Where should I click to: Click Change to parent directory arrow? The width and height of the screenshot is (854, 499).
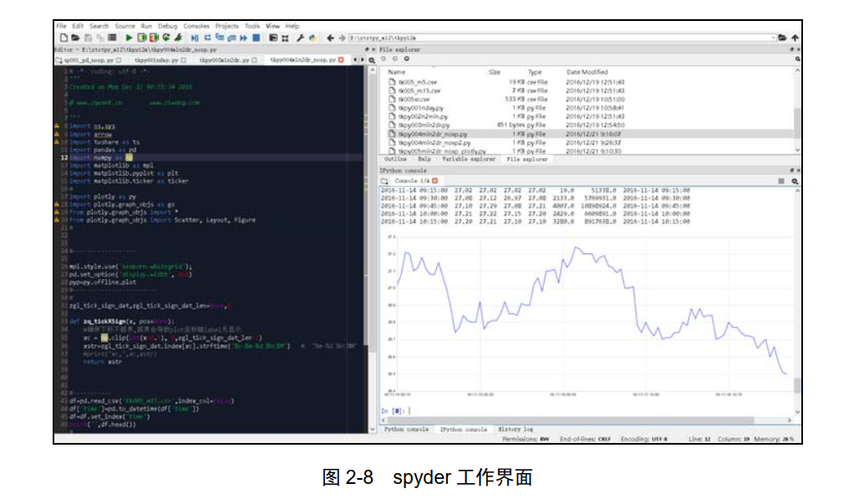(x=796, y=38)
